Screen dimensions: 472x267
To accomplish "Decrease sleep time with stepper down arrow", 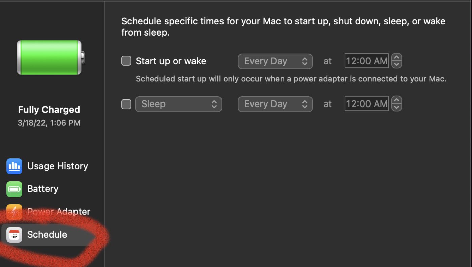I will tap(397, 107).
